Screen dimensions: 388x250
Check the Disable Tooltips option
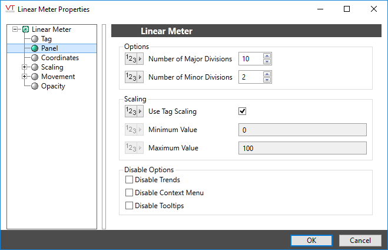click(130, 206)
